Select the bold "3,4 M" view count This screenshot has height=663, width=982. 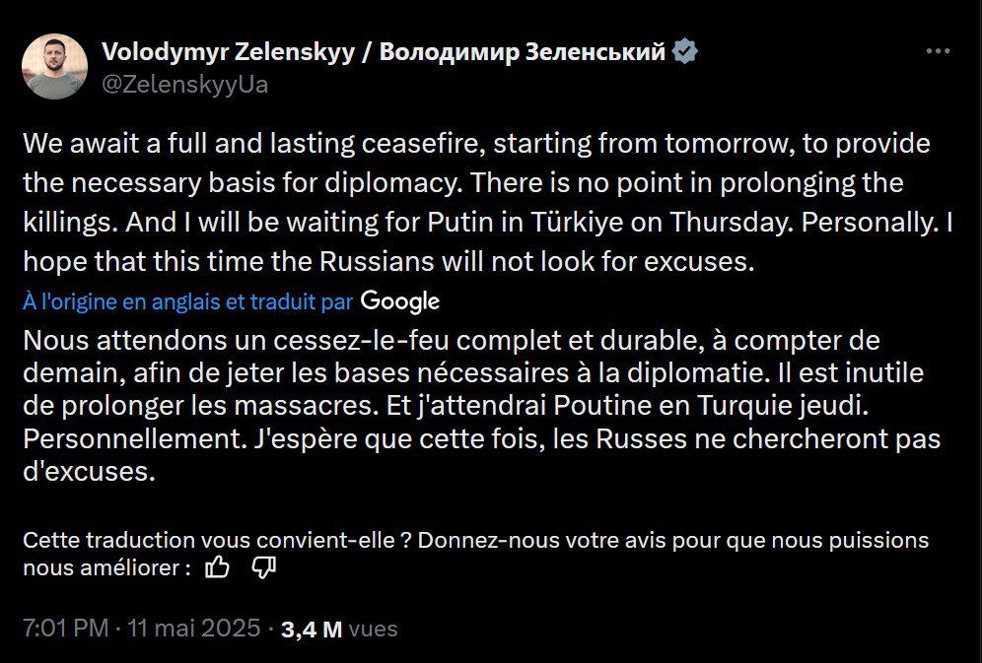(x=312, y=630)
